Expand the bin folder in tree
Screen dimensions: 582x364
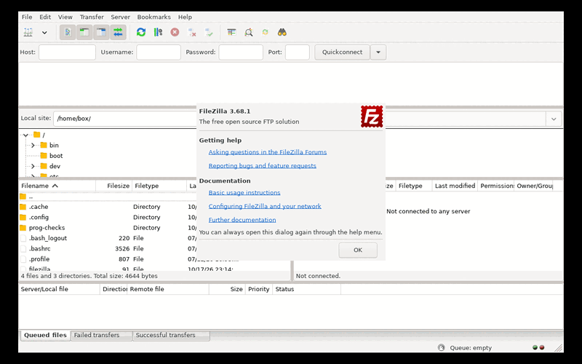coord(33,145)
